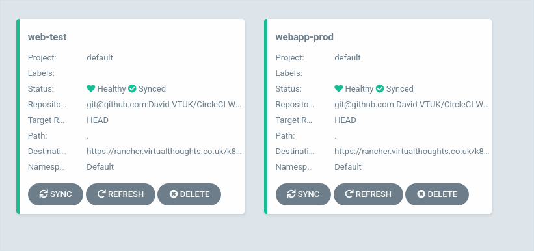Click the Synced checkmark icon on webapp-prod
This screenshot has height=251, width=534.
pos(380,89)
